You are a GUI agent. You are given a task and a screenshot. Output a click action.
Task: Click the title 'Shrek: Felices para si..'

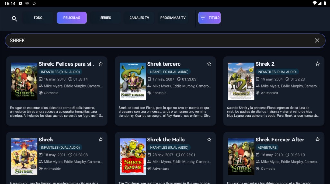pyautogui.click(x=66, y=64)
